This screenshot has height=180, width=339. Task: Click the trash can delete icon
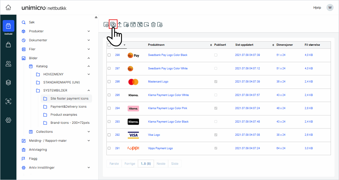point(153,25)
